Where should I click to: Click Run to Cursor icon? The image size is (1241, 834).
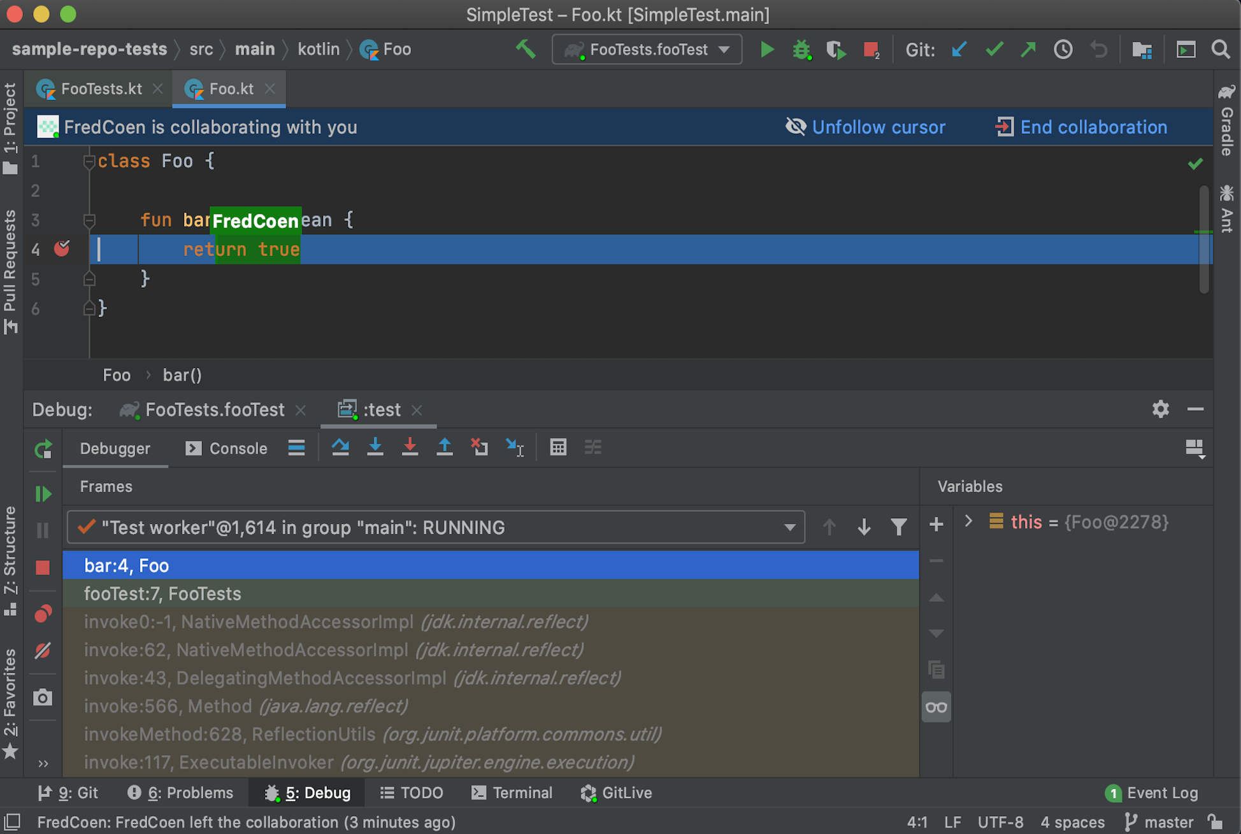(x=515, y=448)
